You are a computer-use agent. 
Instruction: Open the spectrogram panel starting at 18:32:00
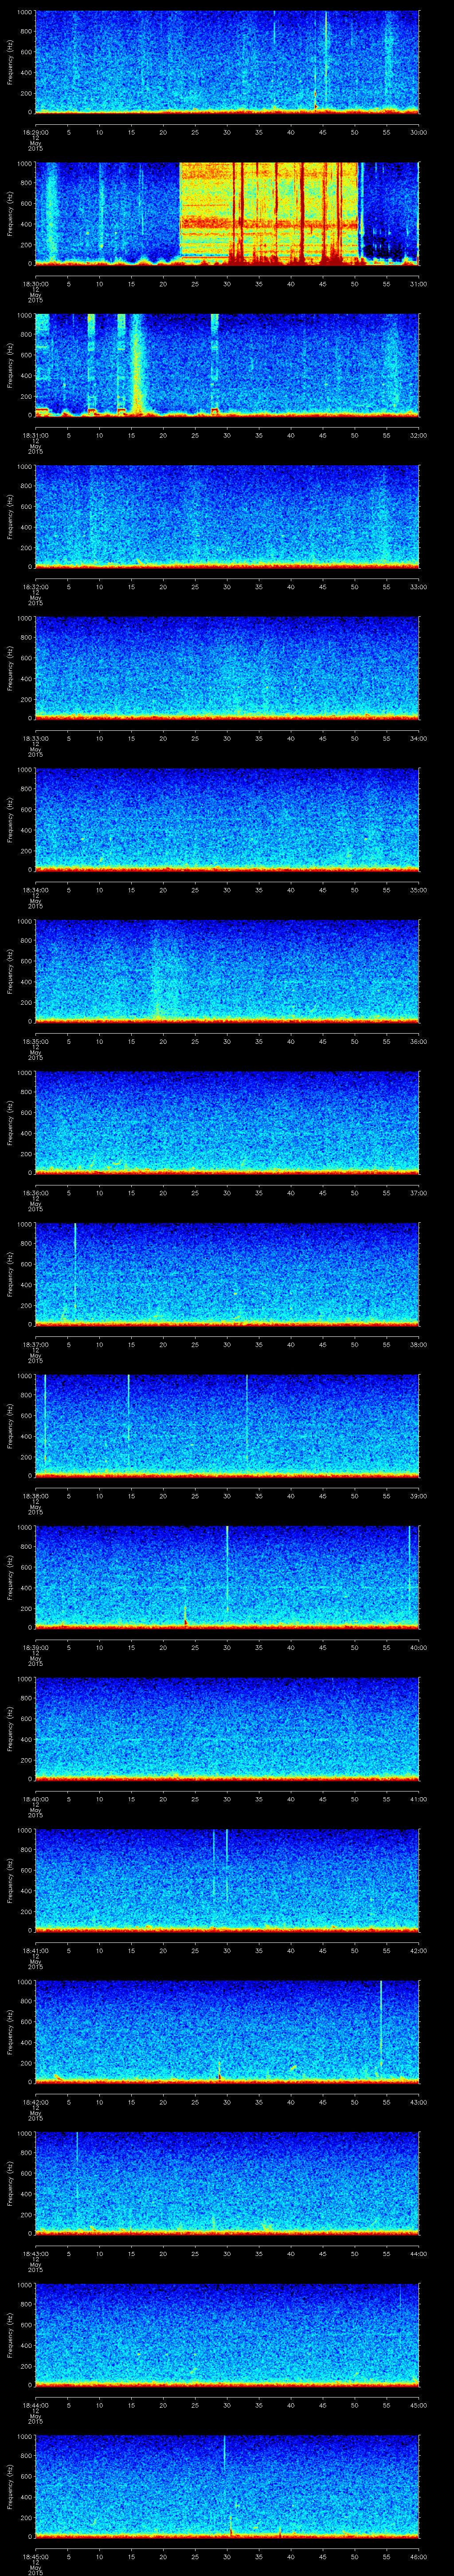[x=227, y=516]
